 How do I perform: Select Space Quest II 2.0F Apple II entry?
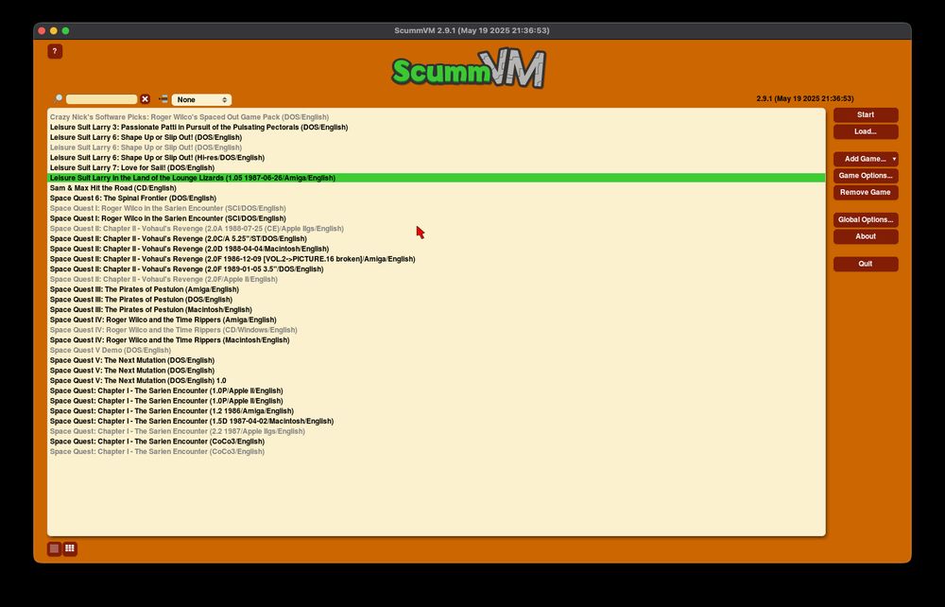pyautogui.click(x=437, y=279)
